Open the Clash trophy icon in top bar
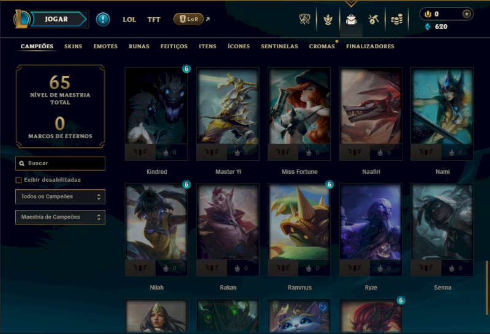This screenshot has width=490, height=334. [x=304, y=20]
